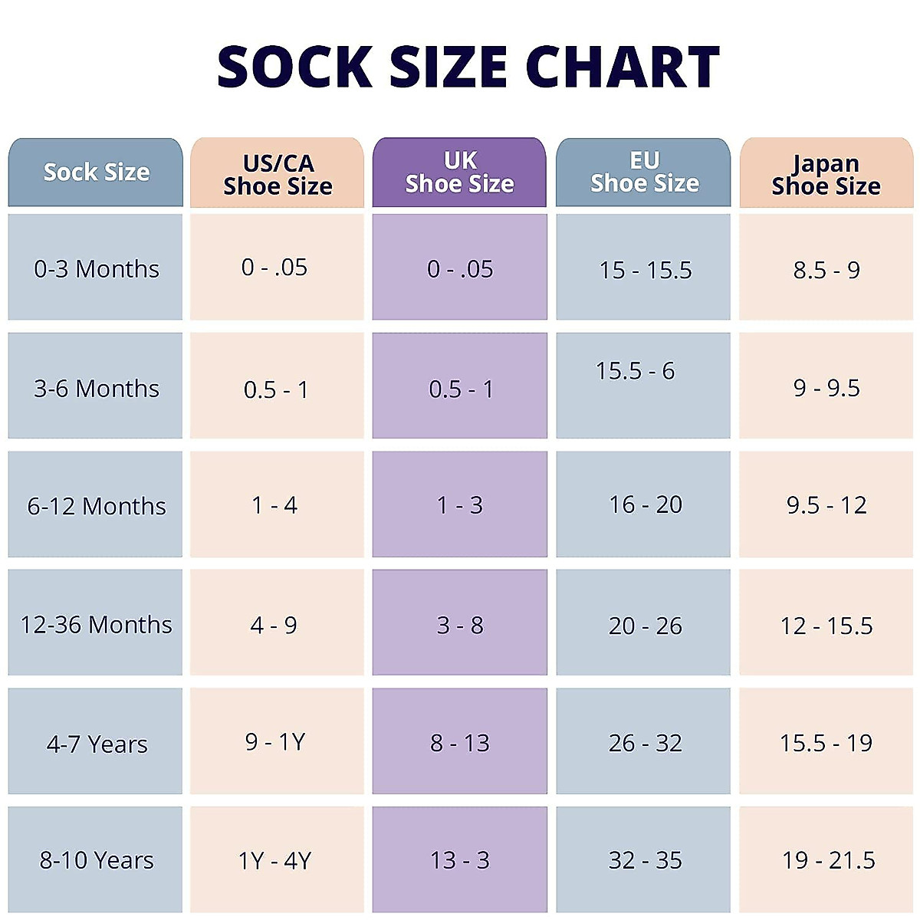Click the "3-6 Months" row label
Image resolution: width=920 pixels, height=920 pixels.
(96, 388)
